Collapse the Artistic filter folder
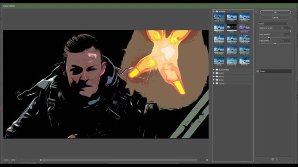298x167 pixels. pos(214,11)
